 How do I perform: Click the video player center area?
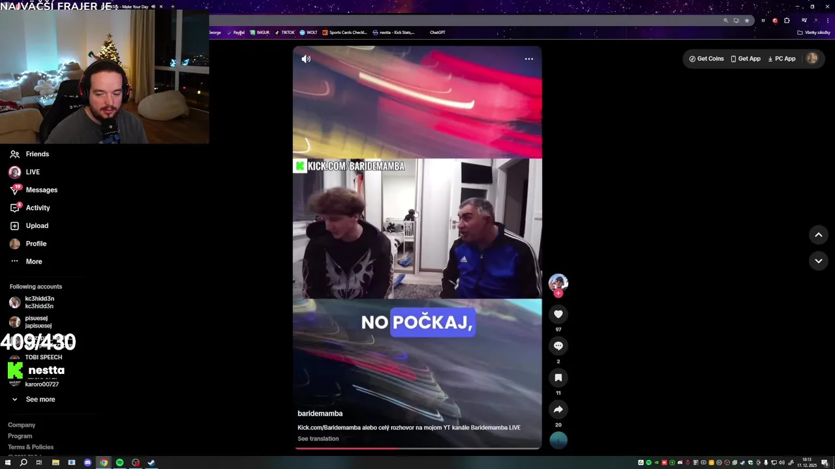[x=417, y=248]
